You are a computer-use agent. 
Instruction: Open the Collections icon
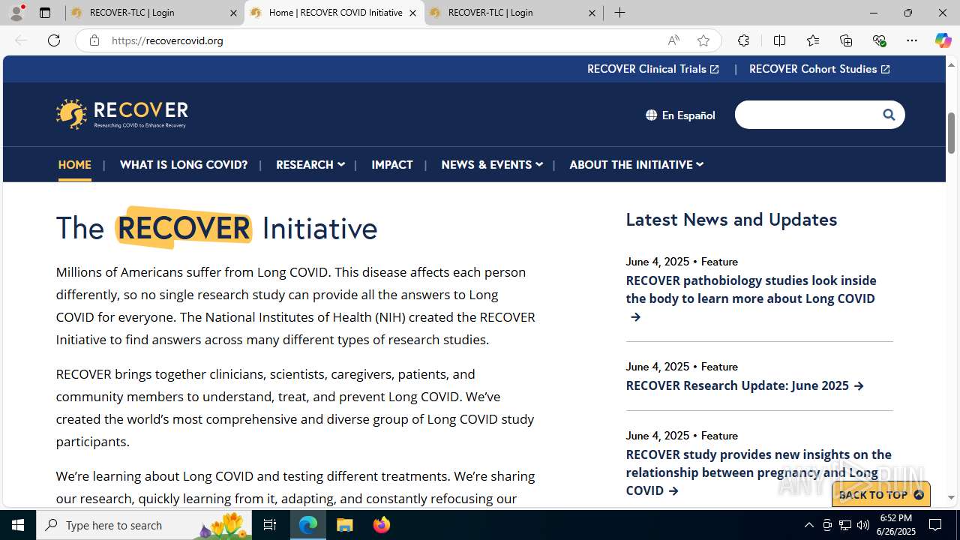point(846,40)
